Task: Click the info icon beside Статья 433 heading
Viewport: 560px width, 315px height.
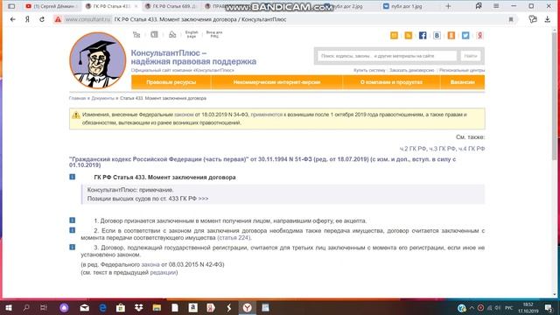Action: pyautogui.click(x=72, y=177)
